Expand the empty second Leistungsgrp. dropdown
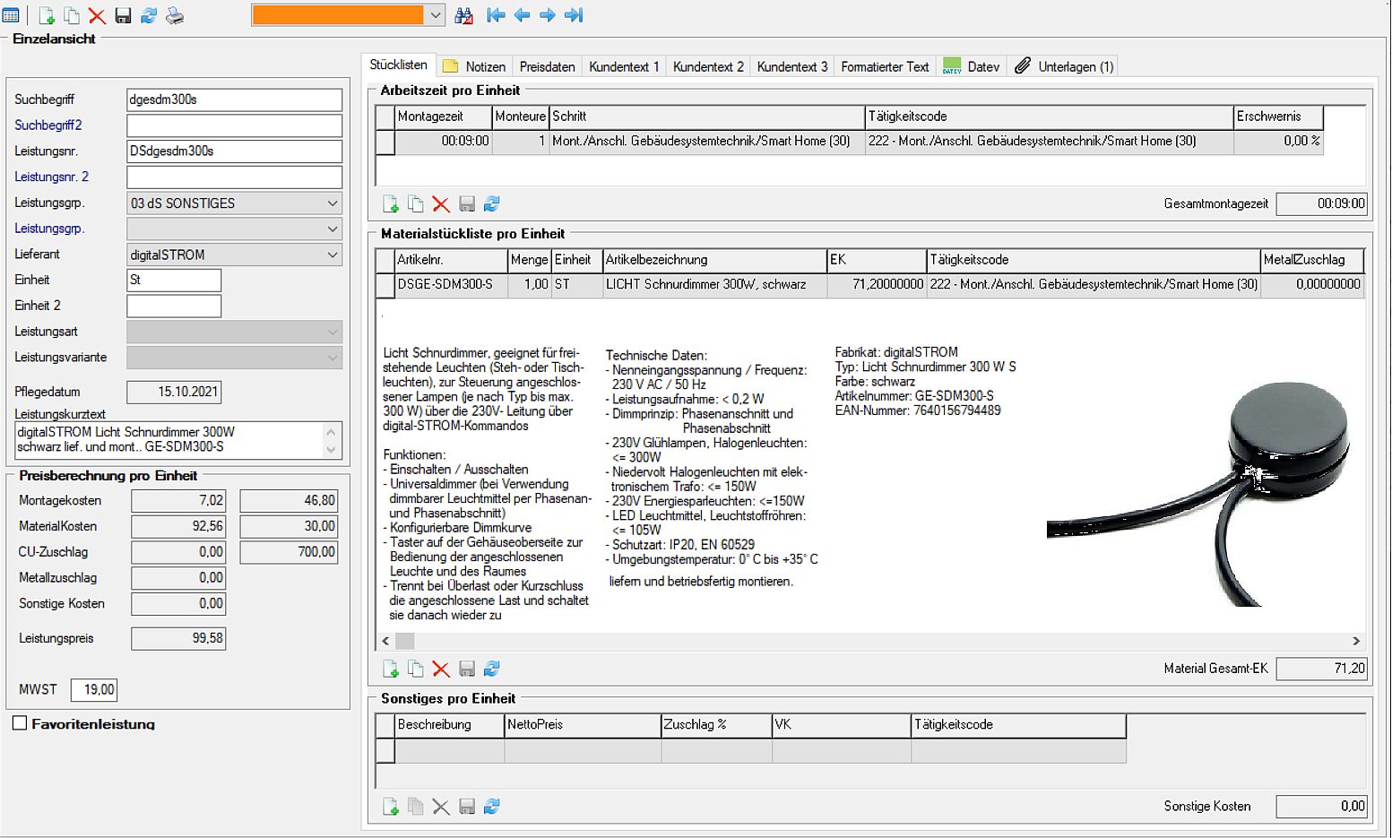 tap(332, 229)
